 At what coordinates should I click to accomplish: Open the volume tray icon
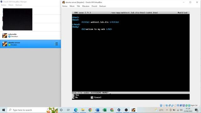181,110
